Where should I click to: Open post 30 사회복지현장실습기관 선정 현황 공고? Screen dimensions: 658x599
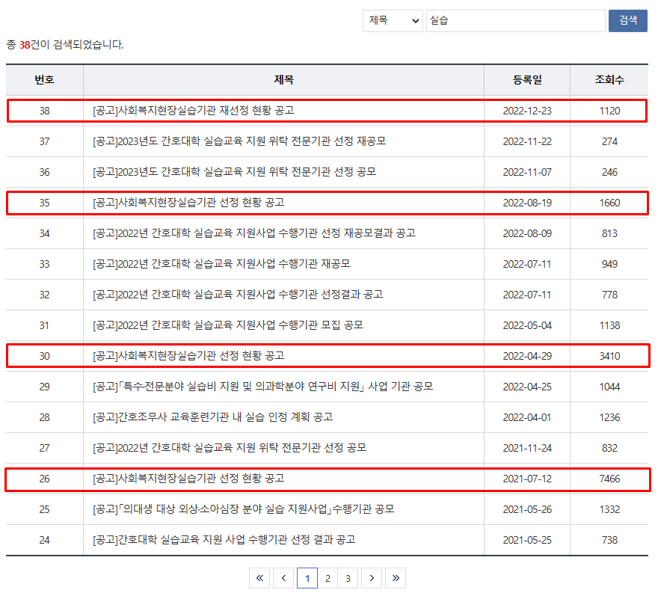point(188,355)
